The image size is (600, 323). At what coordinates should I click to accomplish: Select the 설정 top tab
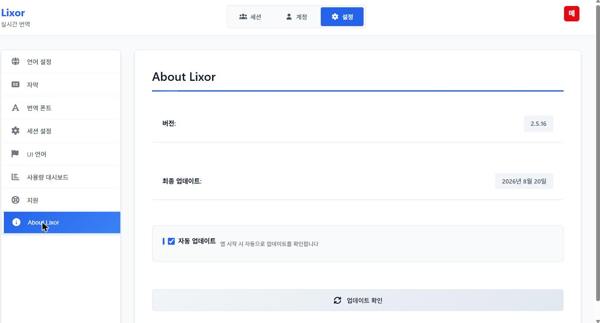click(342, 17)
